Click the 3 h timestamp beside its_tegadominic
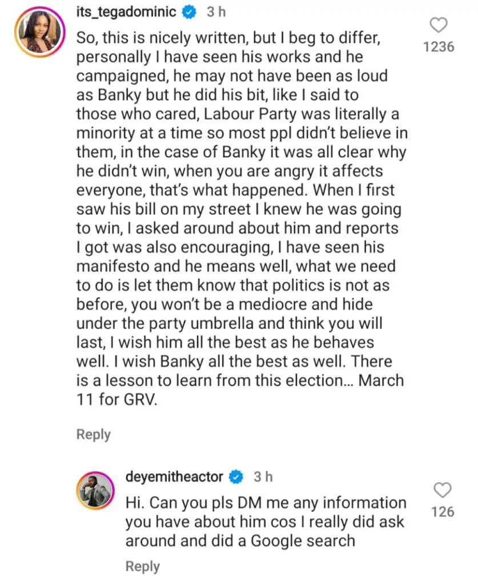Image resolution: width=478 pixels, height=585 pixels. (216, 11)
